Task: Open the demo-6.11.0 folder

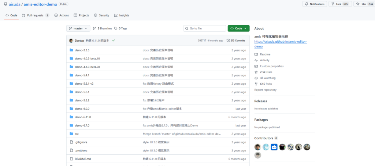Action: tap(83, 117)
